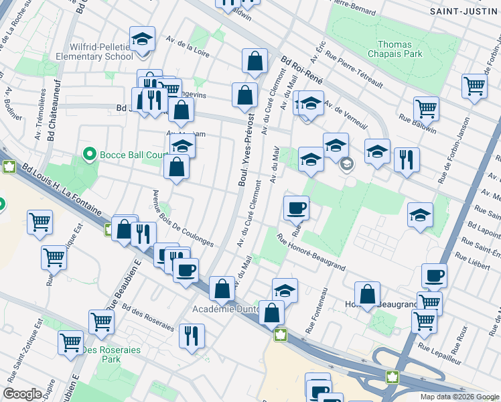Click the maple leaf highway shield at the left edge
Image resolution: width=501 pixels, height=402 pixels.
tap(9, 167)
